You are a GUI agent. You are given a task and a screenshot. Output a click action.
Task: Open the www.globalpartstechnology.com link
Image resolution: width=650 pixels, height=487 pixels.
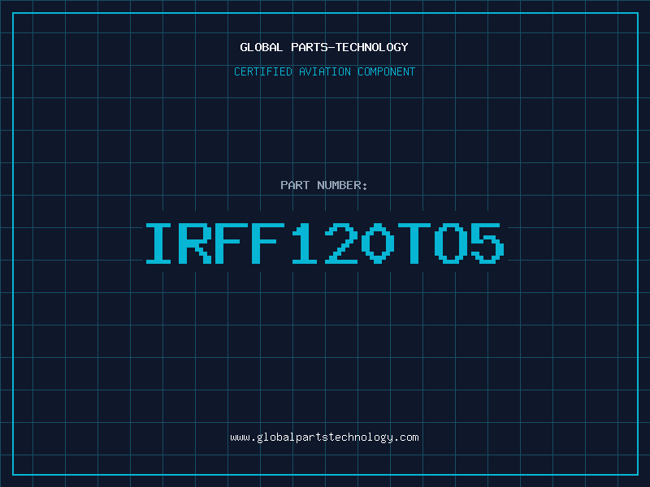(324, 437)
